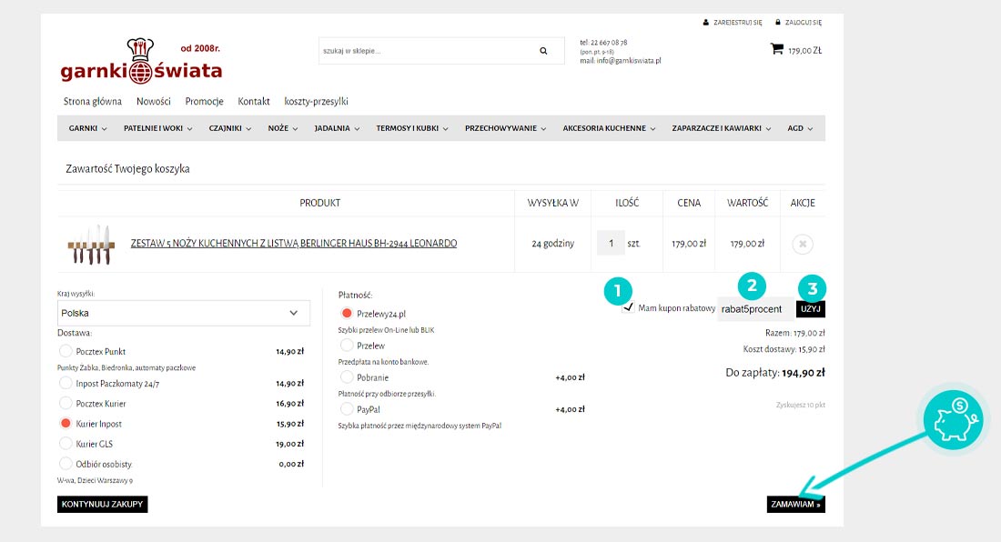Screen dimensions: 1001x542
Task: Open koszty-przesyłki page
Action: (316, 101)
